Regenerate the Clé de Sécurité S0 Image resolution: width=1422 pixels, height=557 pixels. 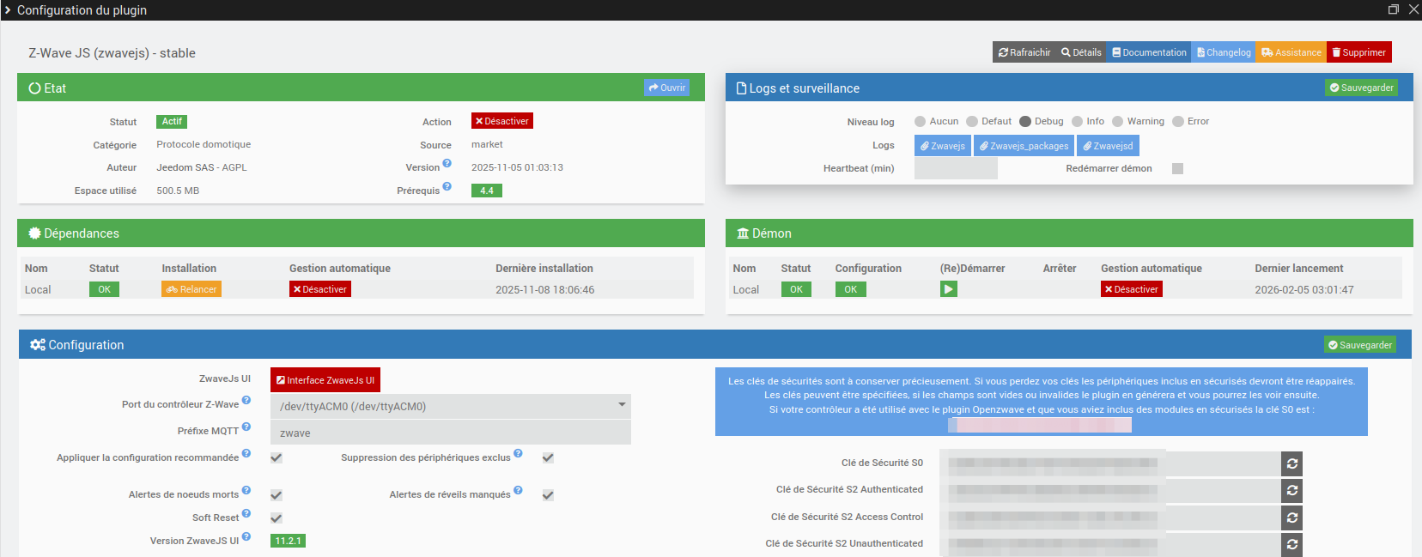coord(1291,463)
